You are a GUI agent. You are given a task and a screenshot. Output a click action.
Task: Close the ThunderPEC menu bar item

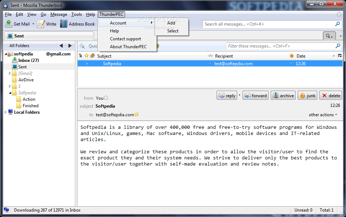(111, 14)
